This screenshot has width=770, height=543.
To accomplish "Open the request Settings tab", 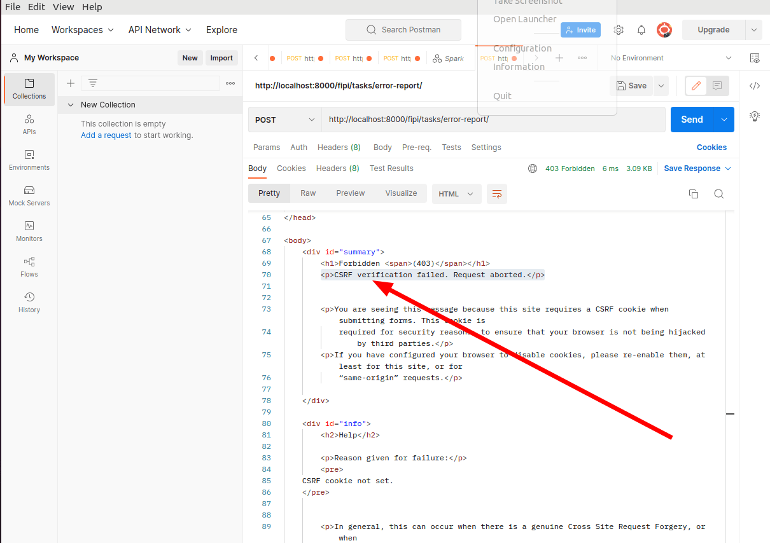I will coord(486,148).
